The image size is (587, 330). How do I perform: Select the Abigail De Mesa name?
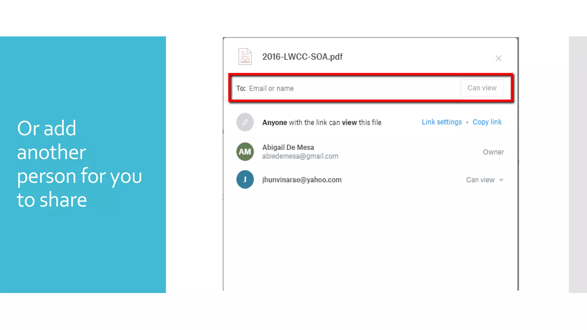[288, 147]
